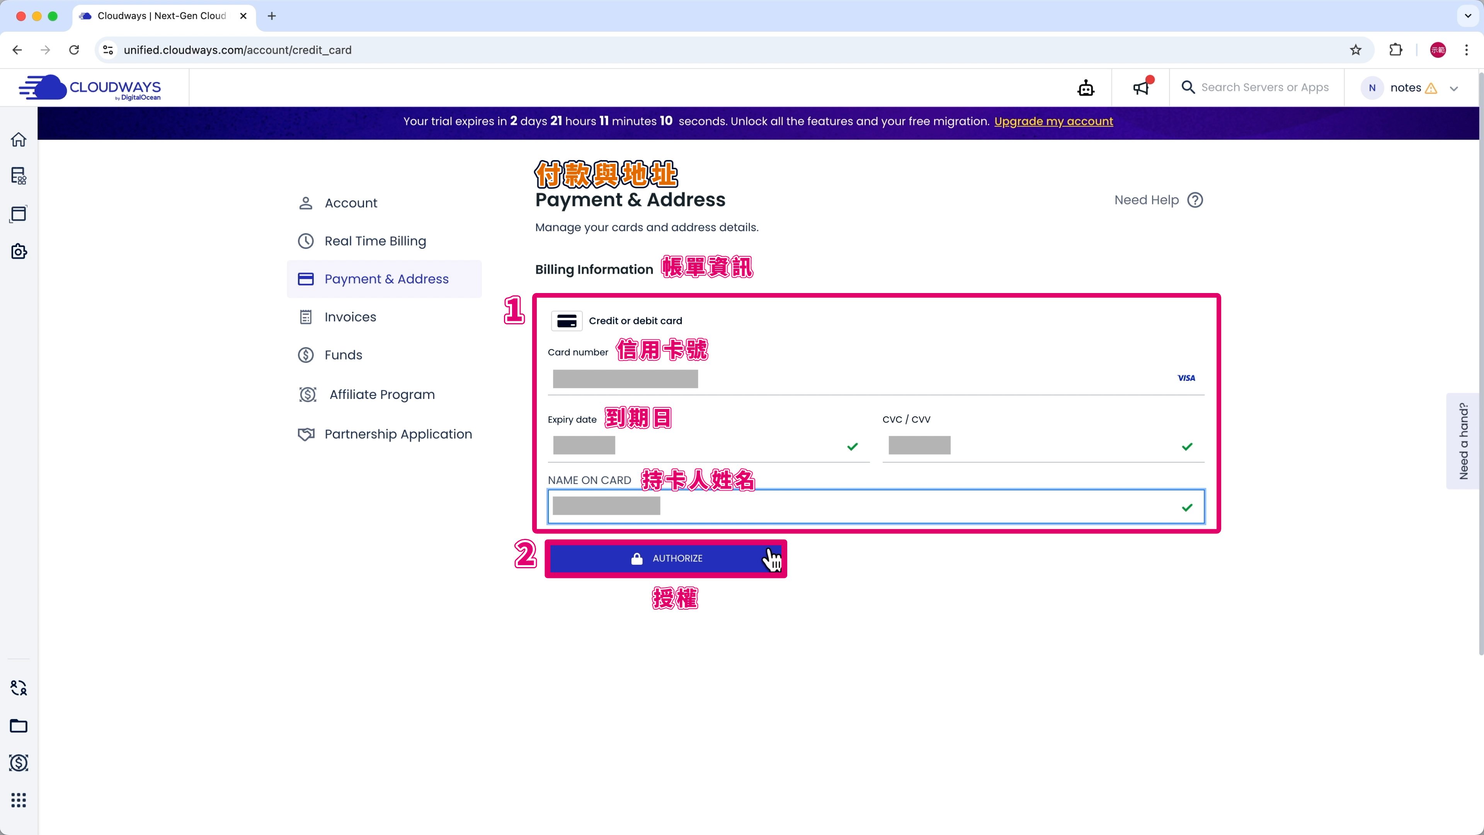Go to the Invoices section
The height and width of the screenshot is (835, 1484).
click(x=350, y=317)
